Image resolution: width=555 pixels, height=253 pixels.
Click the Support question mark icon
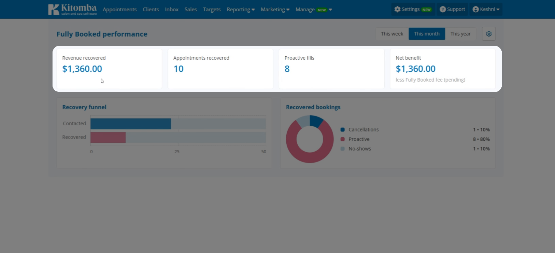click(x=443, y=10)
